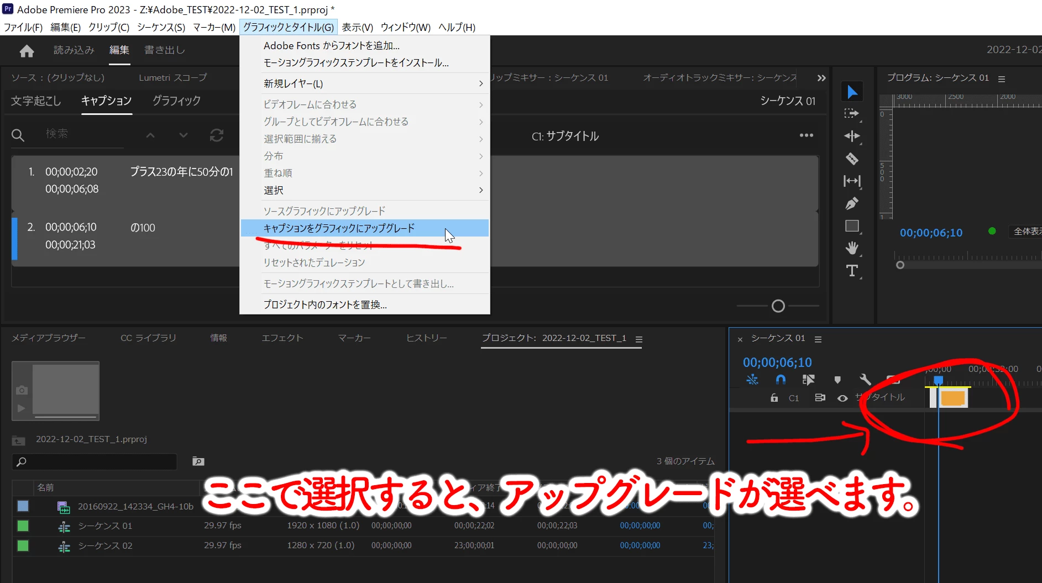The width and height of the screenshot is (1042, 583).
Task: Select the orange subtitle clip on timeline
Action: point(952,398)
